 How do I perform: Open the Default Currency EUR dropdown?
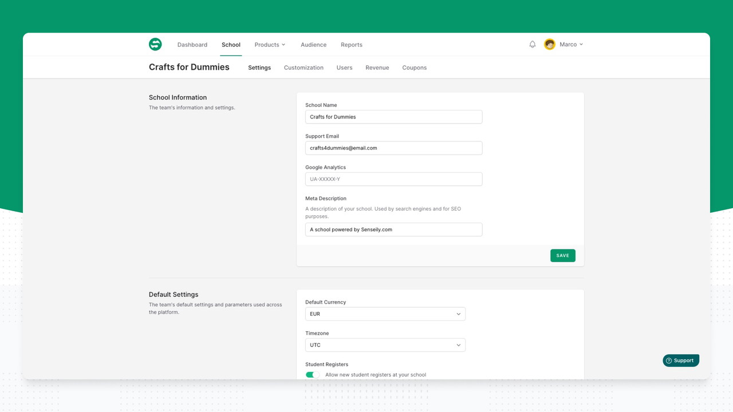pos(385,314)
